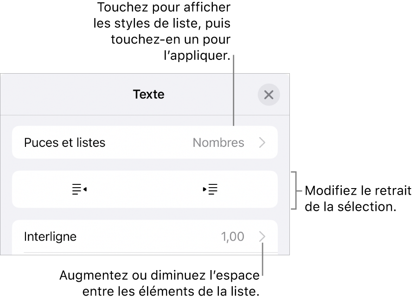Select the 1,00 spacing value
The height and width of the screenshot is (303, 416).
tap(234, 236)
